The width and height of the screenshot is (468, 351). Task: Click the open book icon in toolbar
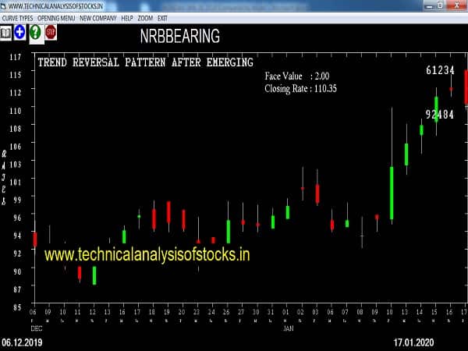coord(6,32)
